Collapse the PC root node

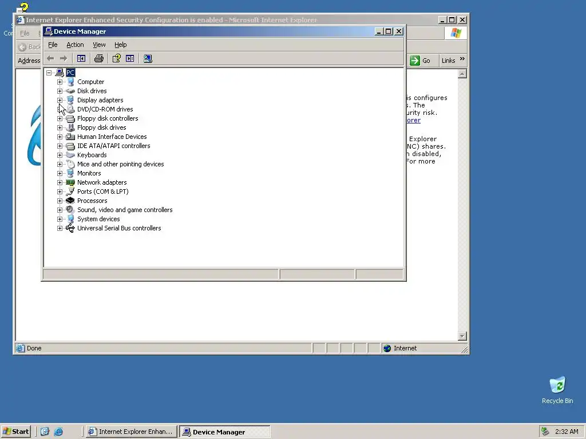49,73
